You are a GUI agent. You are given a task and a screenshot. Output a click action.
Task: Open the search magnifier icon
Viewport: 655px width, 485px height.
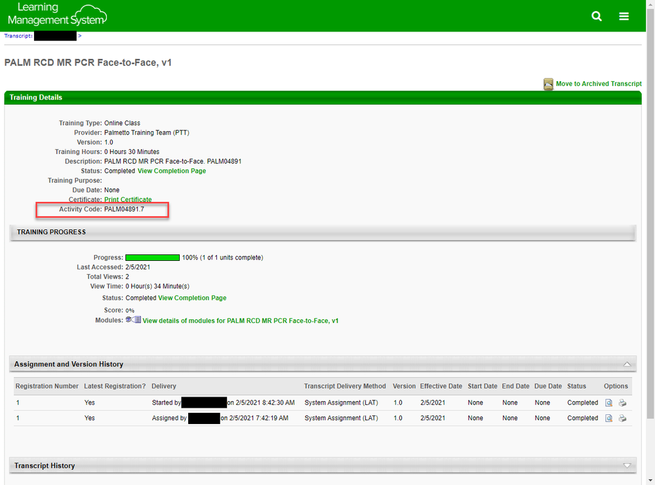click(597, 16)
